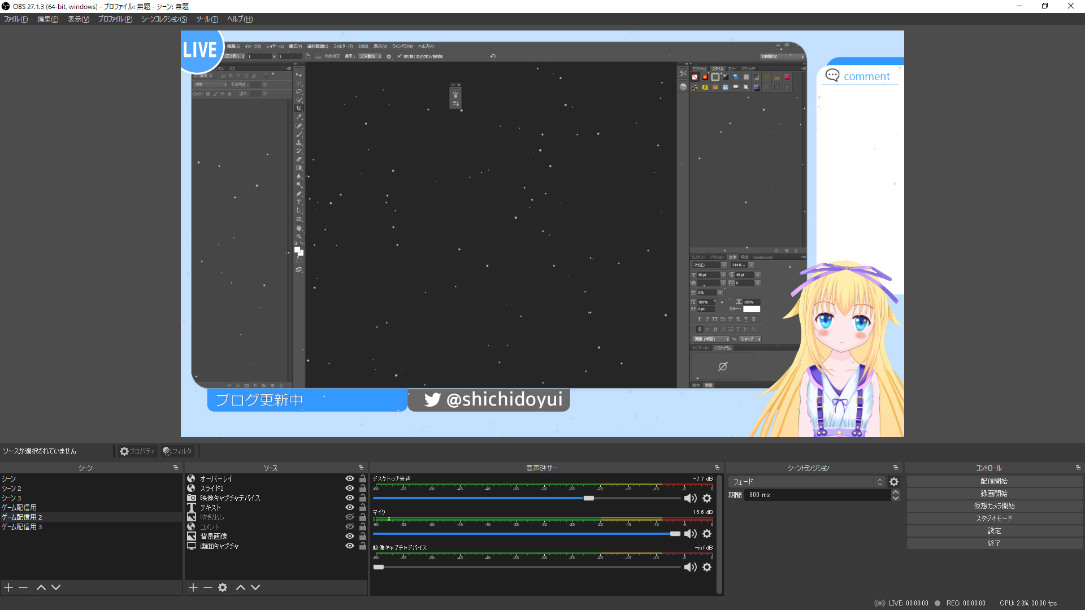Move source up in sources toolbar
This screenshot has width=1085, height=610.
[x=241, y=587]
